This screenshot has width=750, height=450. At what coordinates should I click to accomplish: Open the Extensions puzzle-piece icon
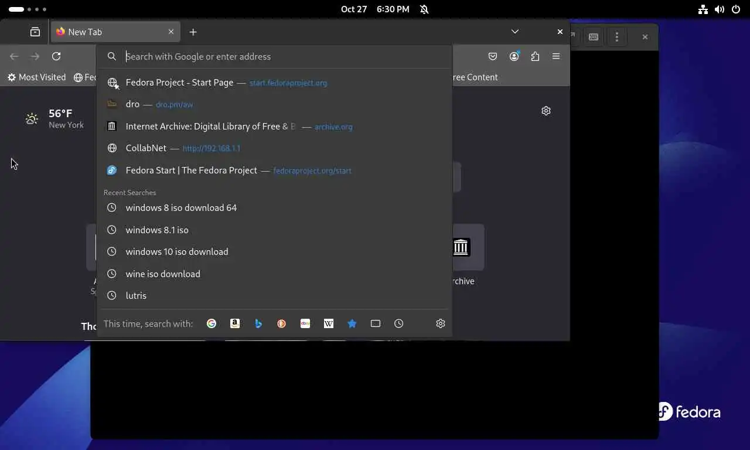click(x=535, y=56)
